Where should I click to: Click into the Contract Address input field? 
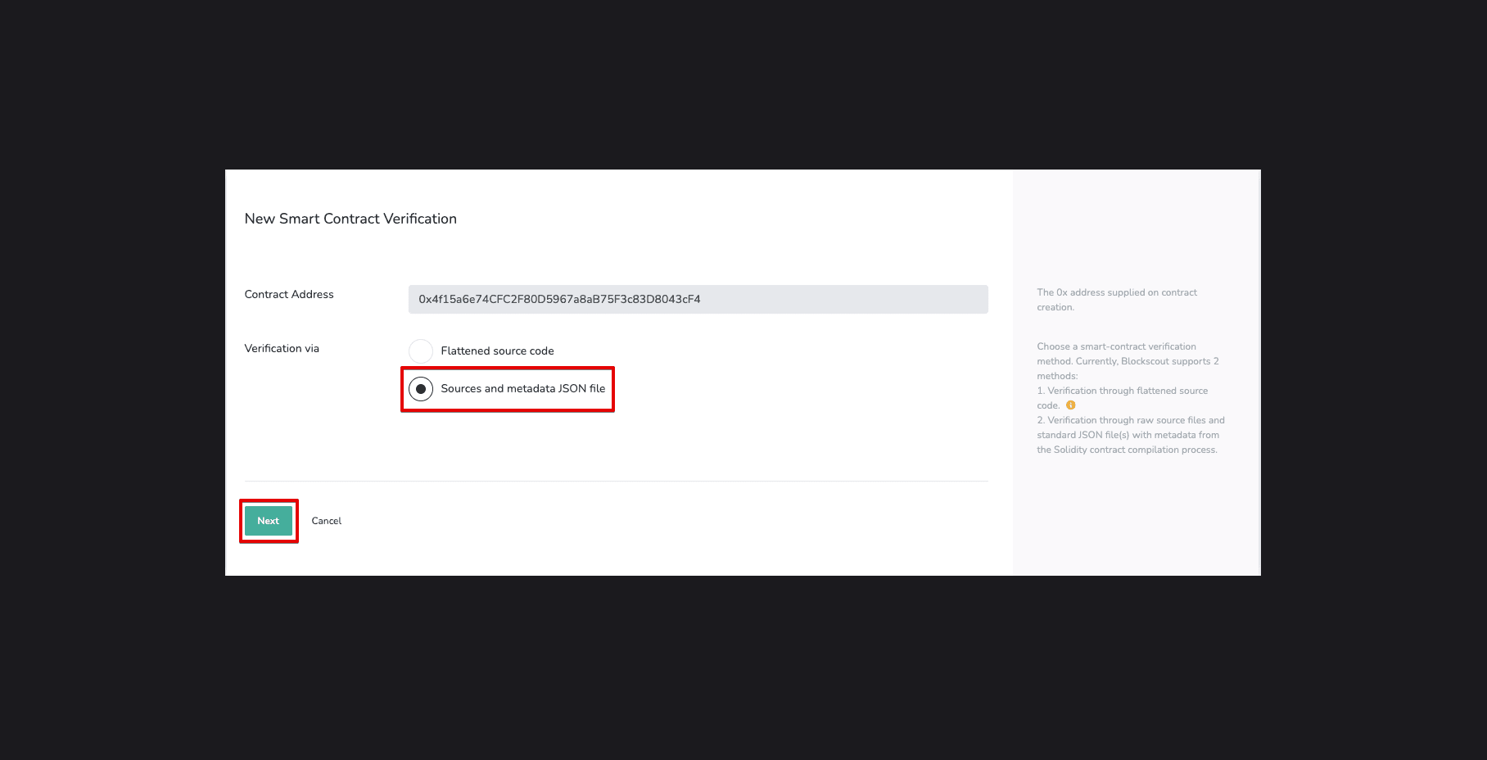(x=698, y=299)
